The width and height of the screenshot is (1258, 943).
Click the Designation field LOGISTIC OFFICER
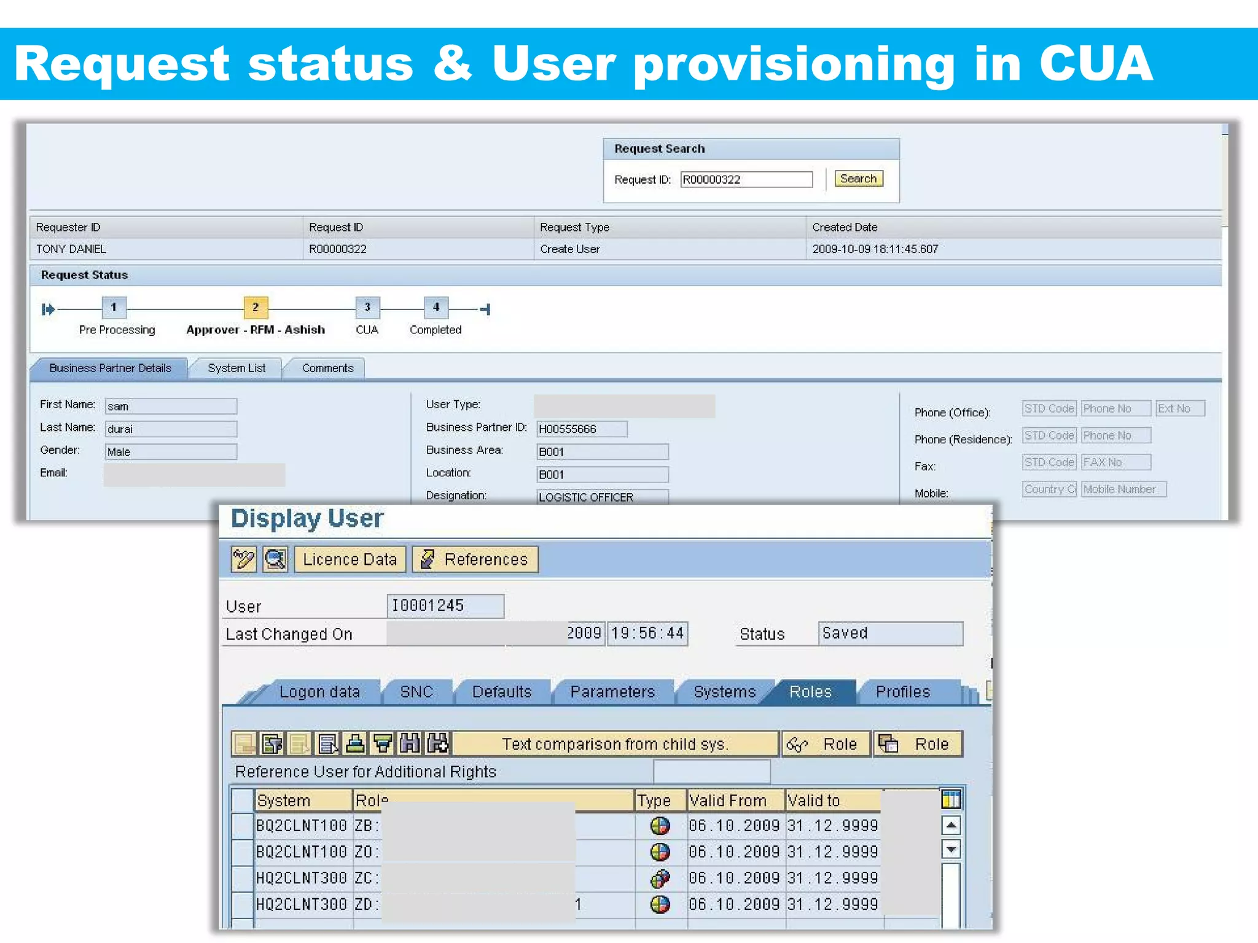pos(603,497)
